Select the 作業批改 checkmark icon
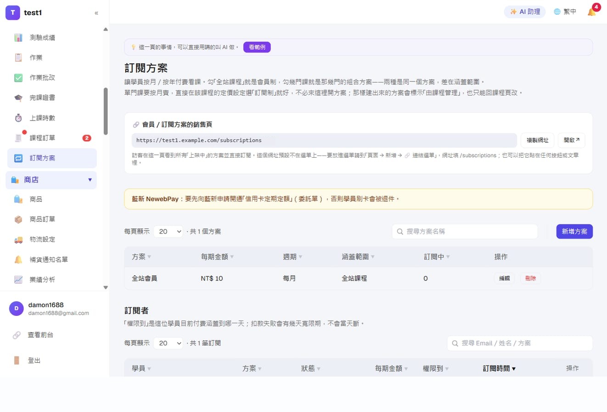This screenshot has width=607, height=412. (x=18, y=78)
